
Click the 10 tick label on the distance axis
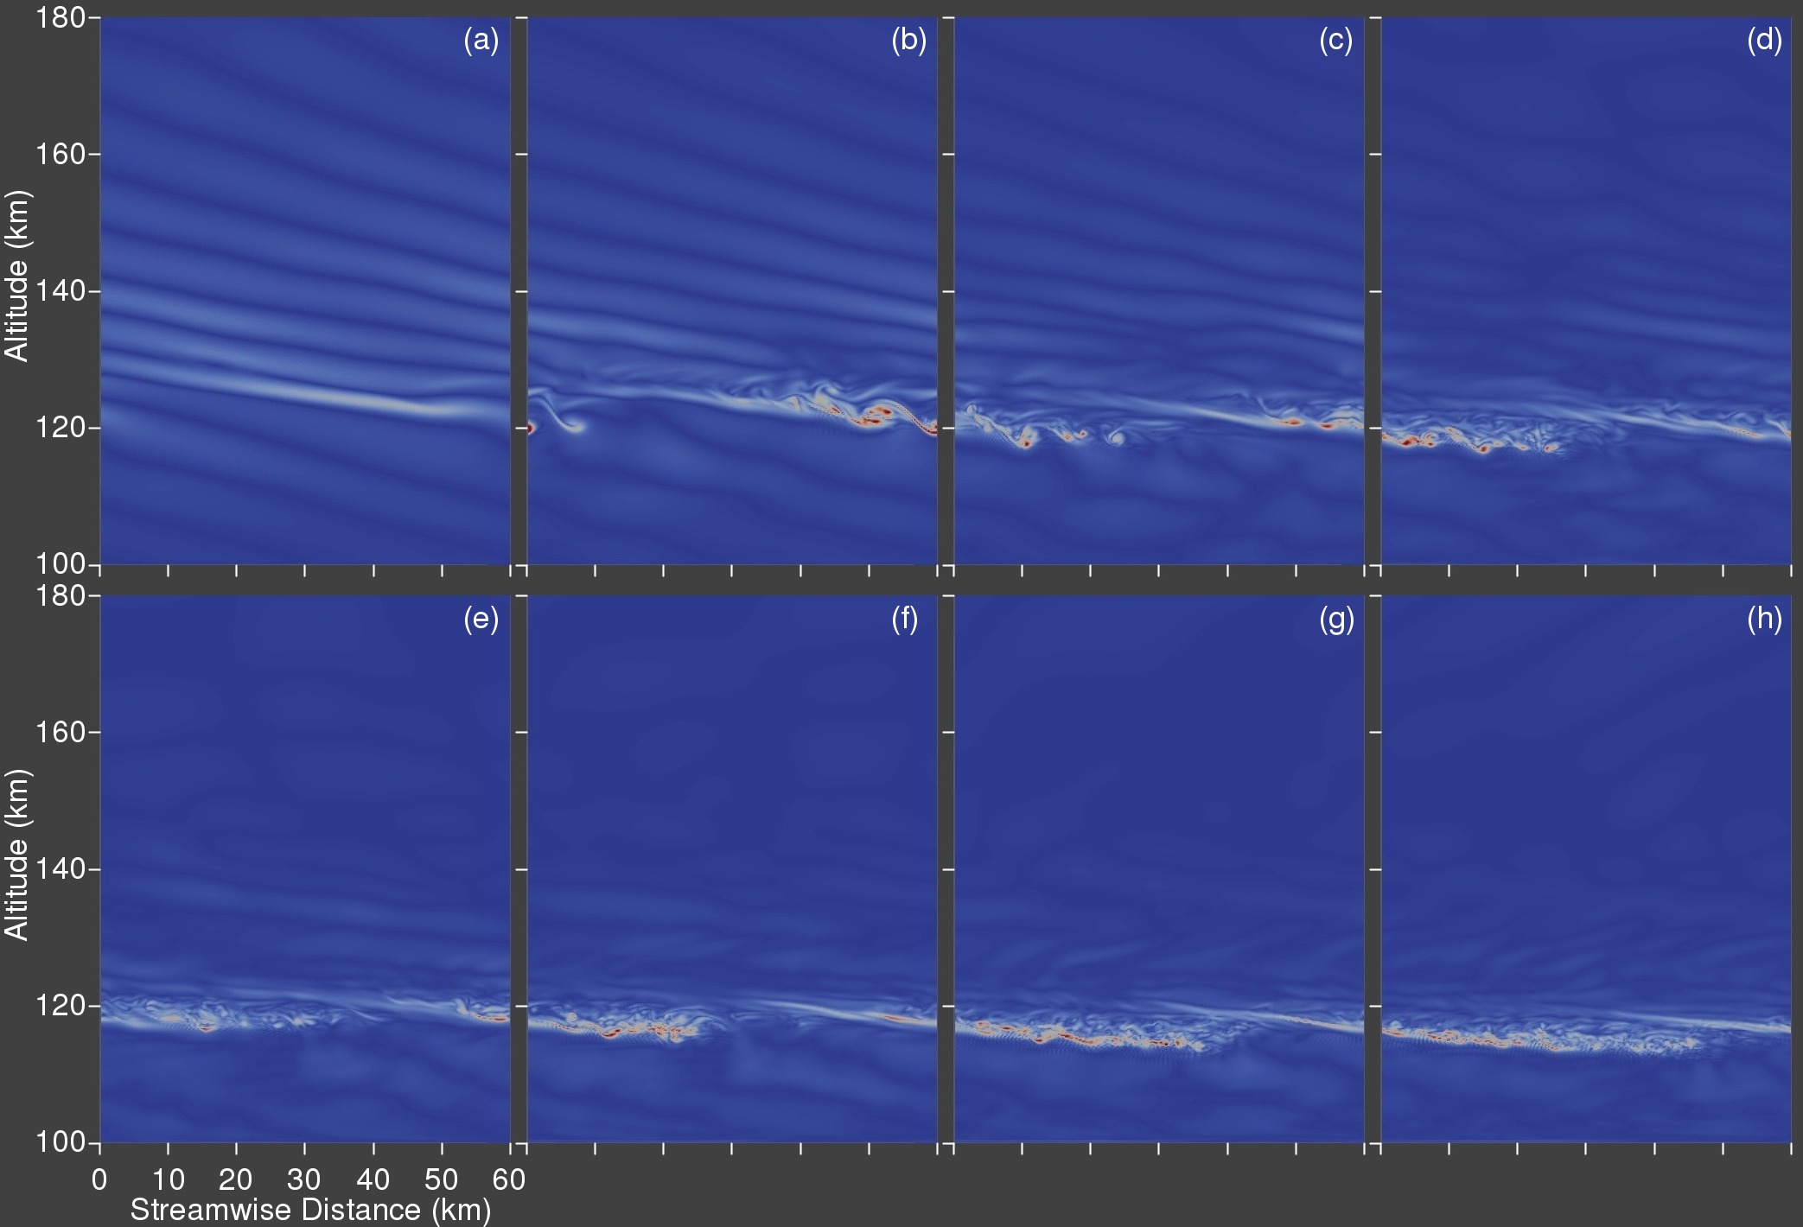(x=169, y=1179)
